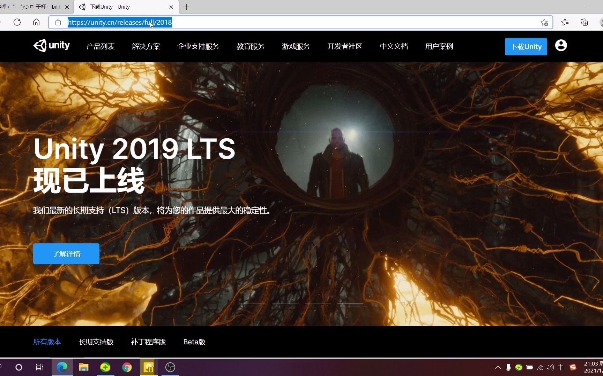This screenshot has width=603, height=376.
Task: Open the user account profile icon
Action: [561, 46]
